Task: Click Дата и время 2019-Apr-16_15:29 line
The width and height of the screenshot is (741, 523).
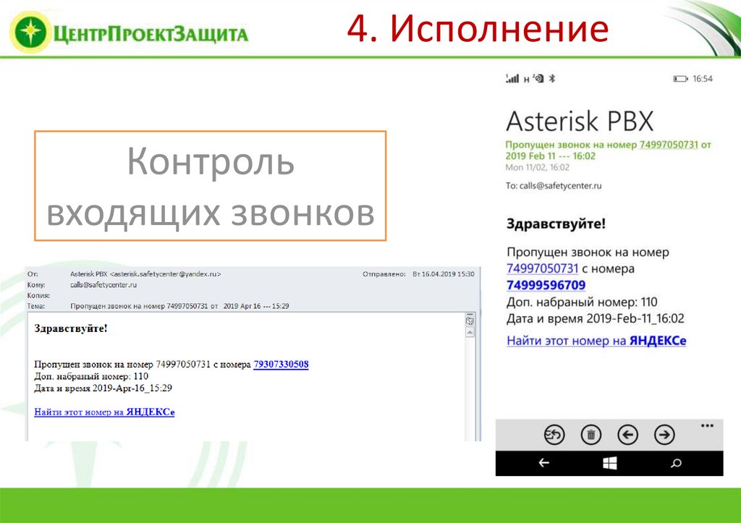Action: (x=103, y=388)
